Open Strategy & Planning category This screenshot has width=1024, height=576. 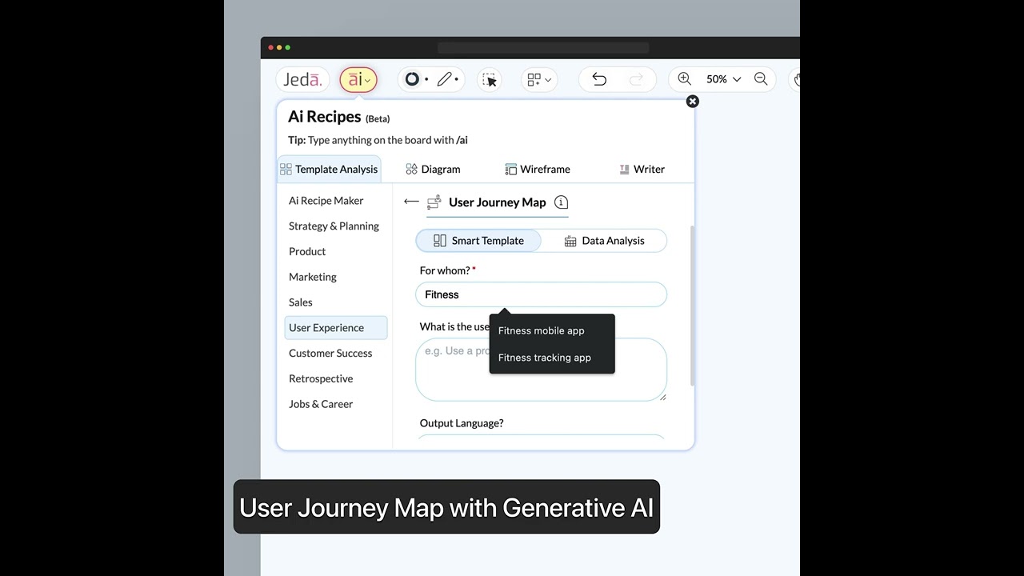334,226
